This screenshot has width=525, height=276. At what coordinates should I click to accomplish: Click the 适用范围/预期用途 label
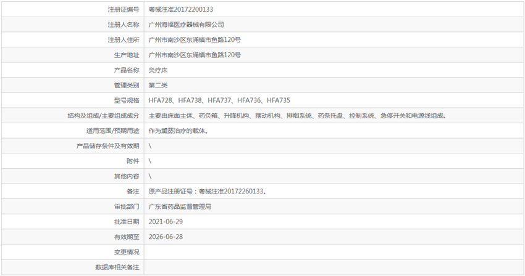113,131
